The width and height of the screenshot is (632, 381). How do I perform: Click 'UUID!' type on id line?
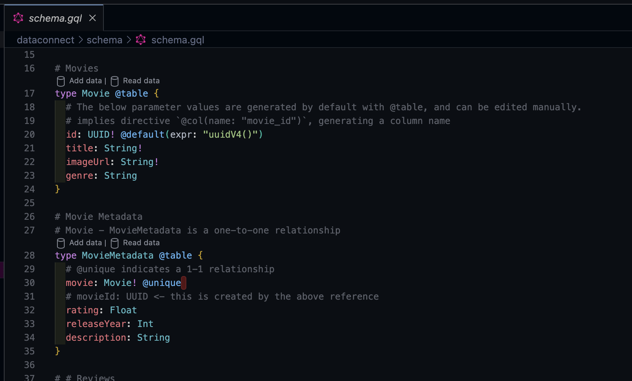(101, 135)
